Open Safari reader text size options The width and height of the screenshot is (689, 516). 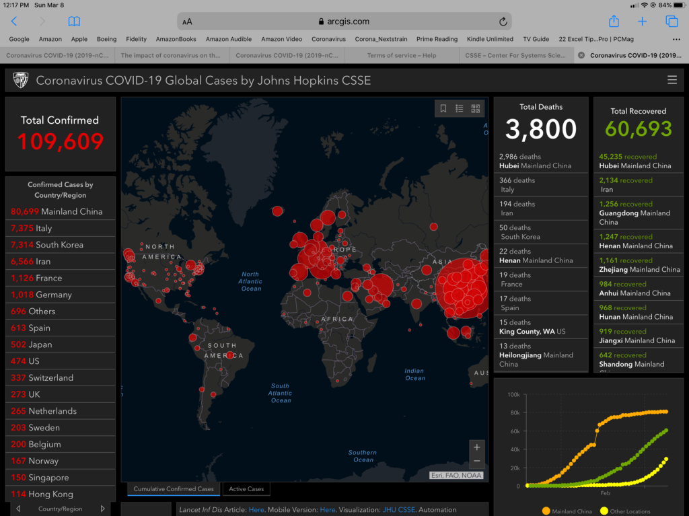[x=187, y=22]
